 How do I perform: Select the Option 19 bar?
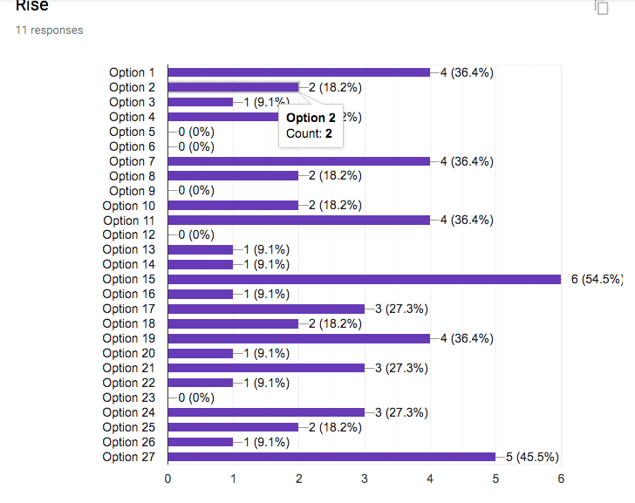click(299, 338)
